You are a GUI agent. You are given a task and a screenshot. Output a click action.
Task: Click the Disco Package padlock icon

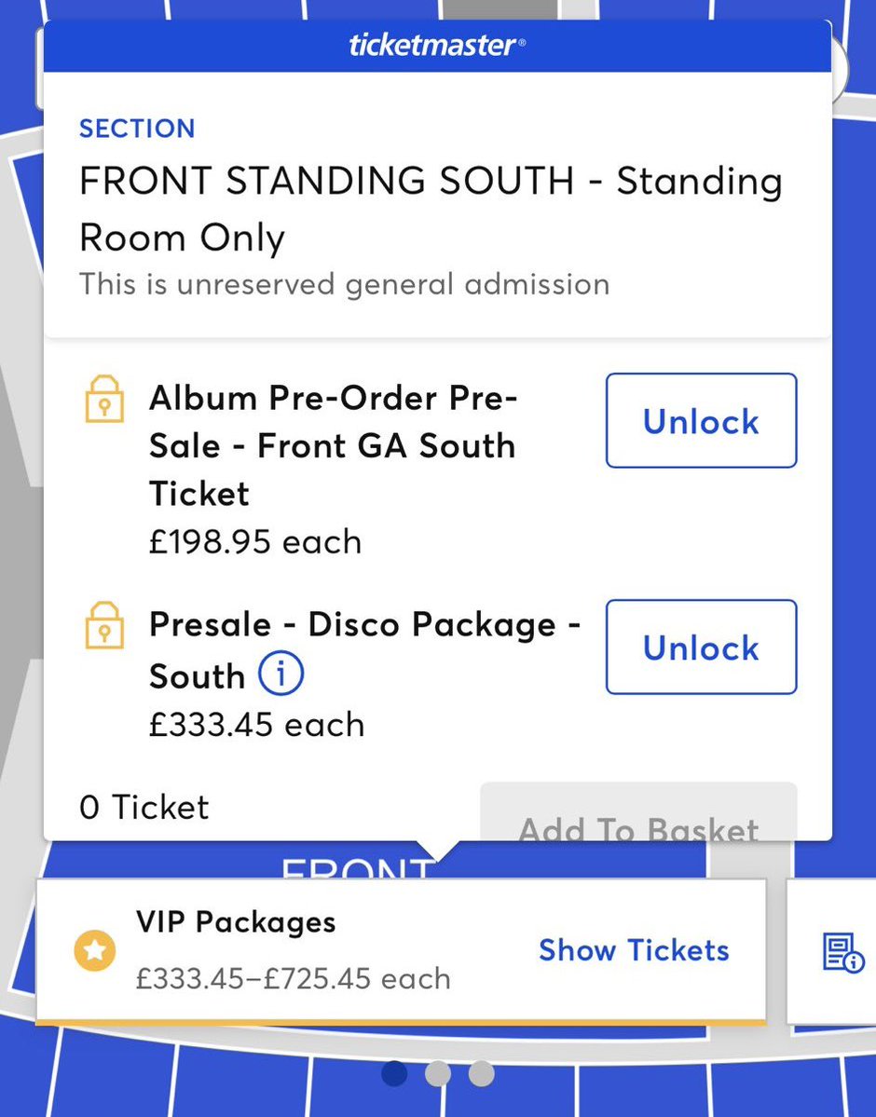pos(104,625)
